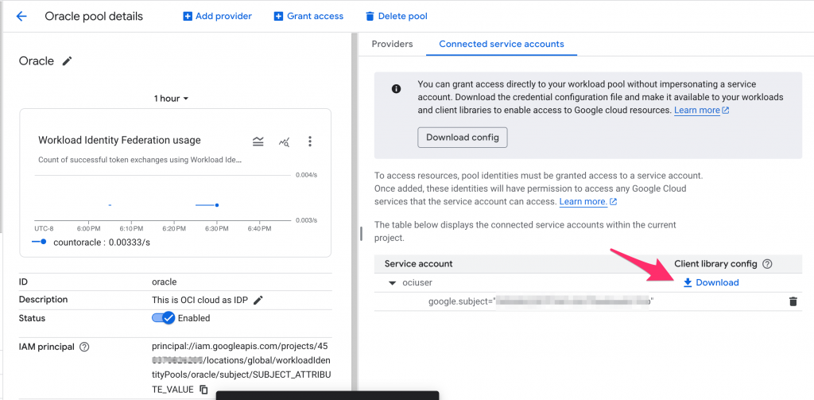Download the ociuser client library config

point(711,282)
